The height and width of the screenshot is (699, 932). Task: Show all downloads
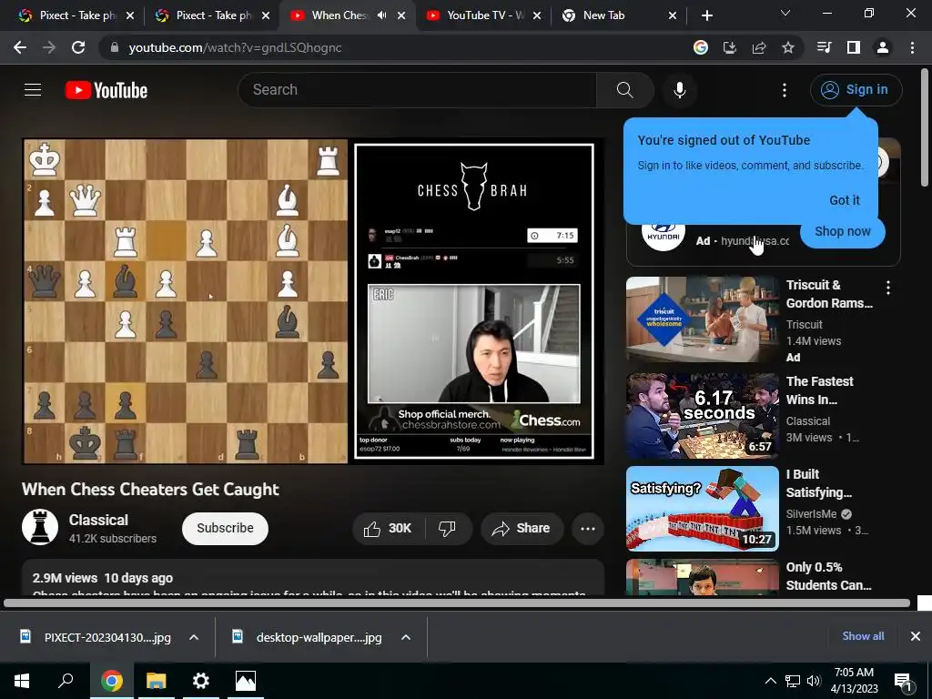(863, 636)
